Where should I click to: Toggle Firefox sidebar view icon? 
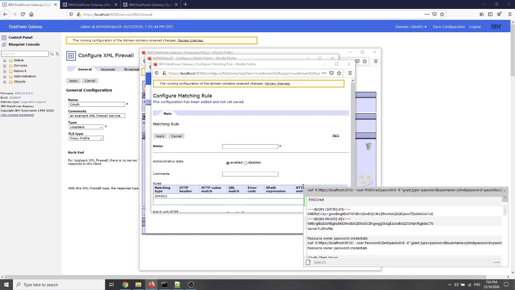(x=490, y=14)
